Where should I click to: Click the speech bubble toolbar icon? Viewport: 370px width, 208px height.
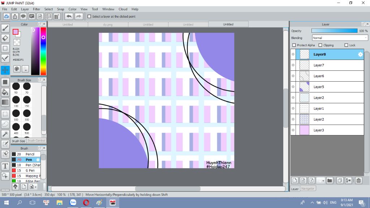tap(23, 17)
